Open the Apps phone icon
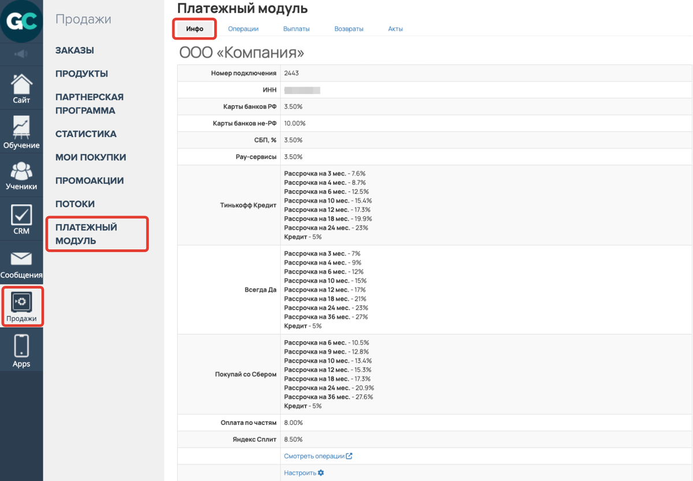 pyautogui.click(x=21, y=351)
